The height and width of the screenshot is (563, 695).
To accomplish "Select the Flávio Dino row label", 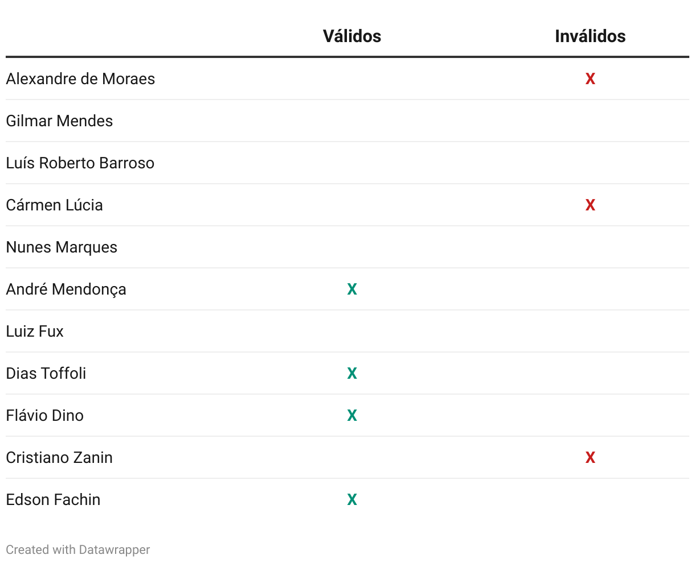I will 44,416.
